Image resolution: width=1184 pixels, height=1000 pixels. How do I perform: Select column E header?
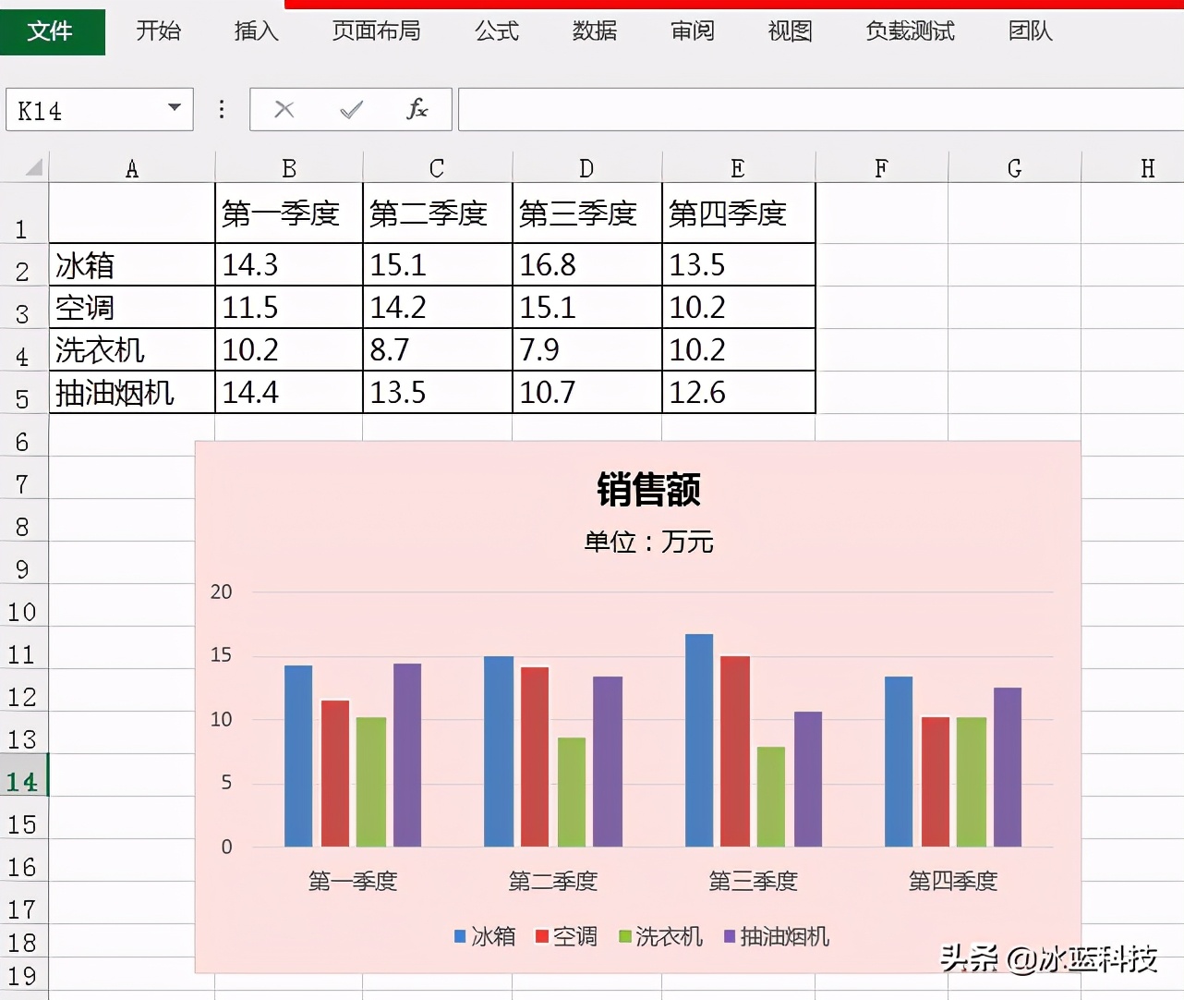point(738,168)
